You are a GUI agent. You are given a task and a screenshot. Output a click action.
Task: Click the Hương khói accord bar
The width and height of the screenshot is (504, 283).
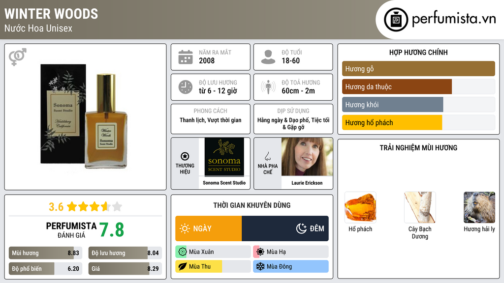pyautogui.click(x=418, y=105)
